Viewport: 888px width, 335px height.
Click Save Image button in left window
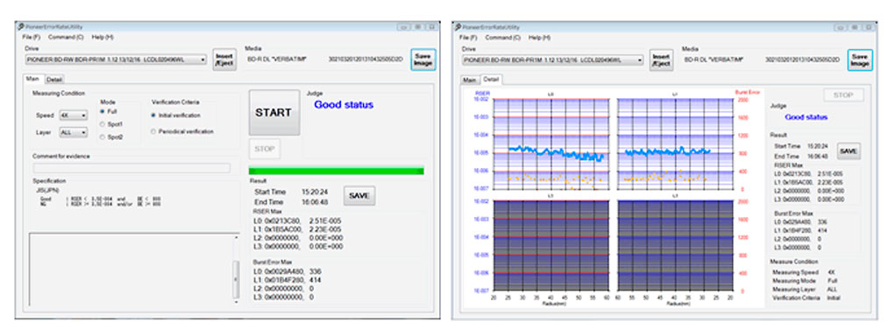point(423,59)
